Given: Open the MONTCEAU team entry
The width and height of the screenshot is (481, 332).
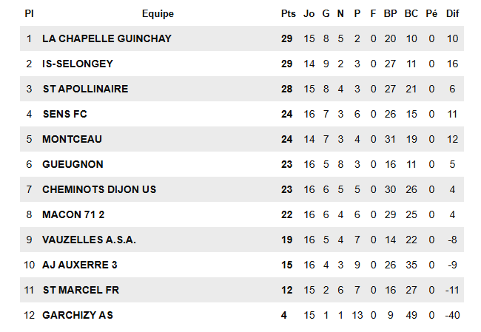Looking at the screenshot, I should (x=72, y=139).
